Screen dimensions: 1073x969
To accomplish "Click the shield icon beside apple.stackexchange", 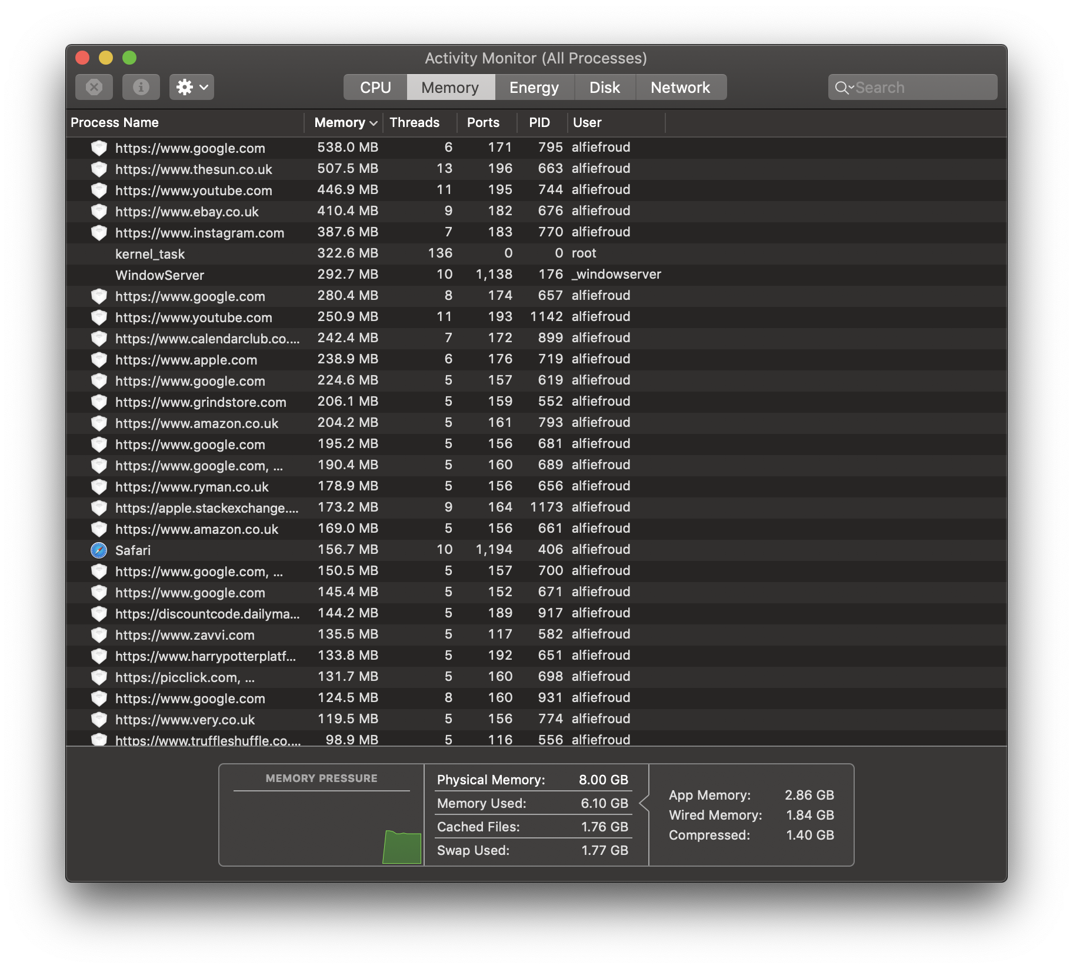I will point(99,508).
